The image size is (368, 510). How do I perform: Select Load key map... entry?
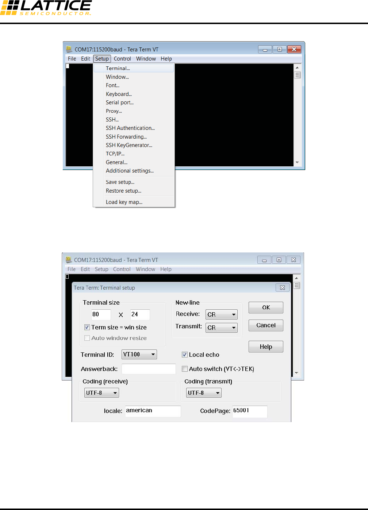[134, 202]
